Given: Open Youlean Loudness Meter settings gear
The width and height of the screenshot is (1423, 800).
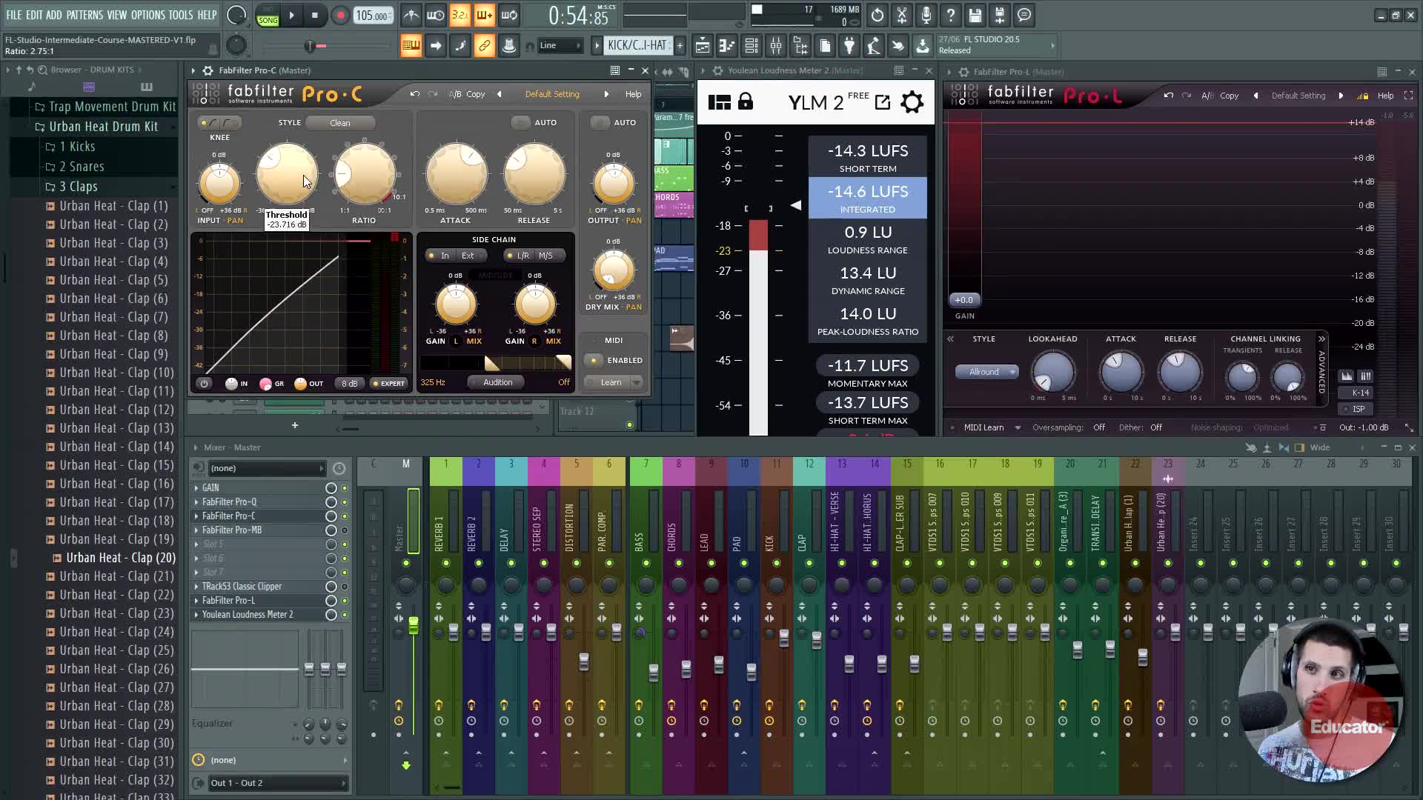Looking at the screenshot, I should (912, 102).
